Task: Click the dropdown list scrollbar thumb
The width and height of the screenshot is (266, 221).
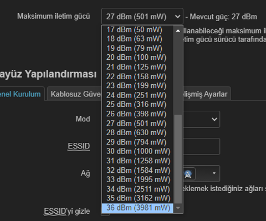Action: 178,159
